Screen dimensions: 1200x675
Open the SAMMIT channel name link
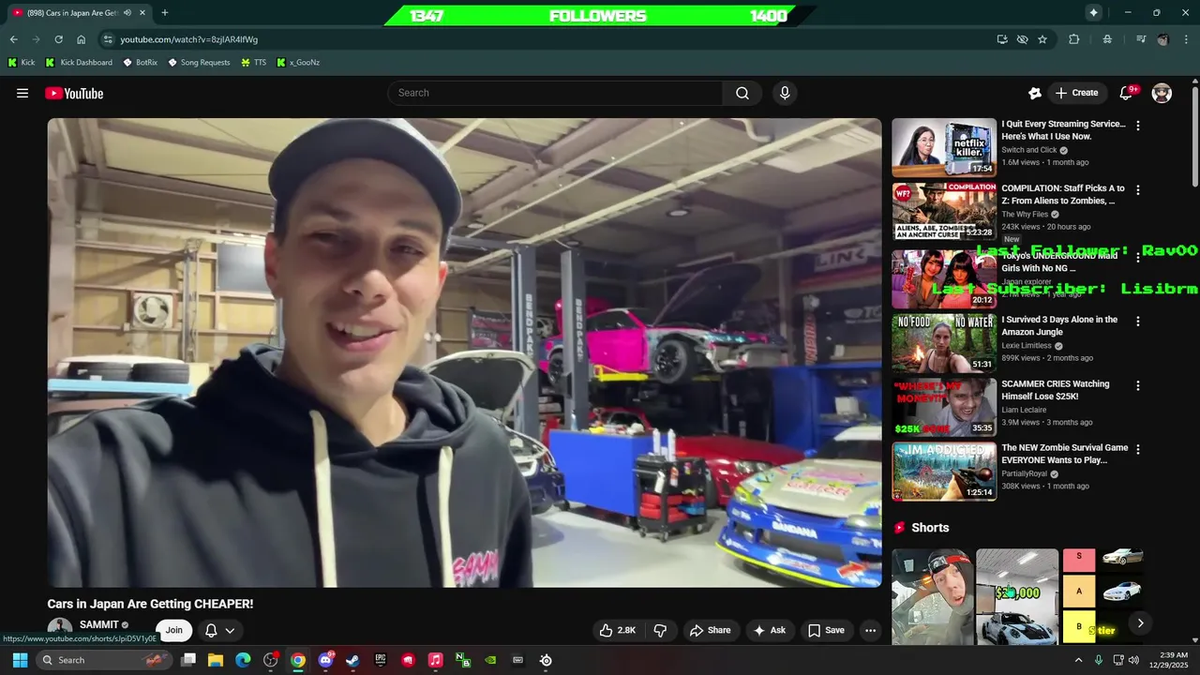click(x=99, y=624)
